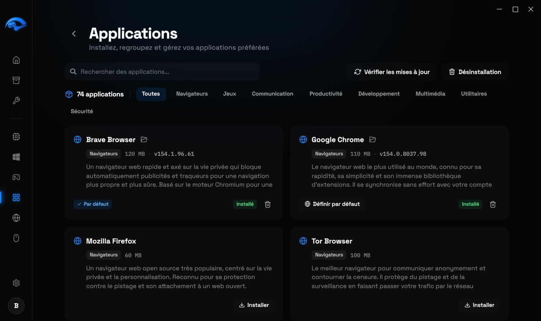Focus the Rechercher des applications search field
Viewport: 541px width, 321px height.
pyautogui.click(x=162, y=72)
